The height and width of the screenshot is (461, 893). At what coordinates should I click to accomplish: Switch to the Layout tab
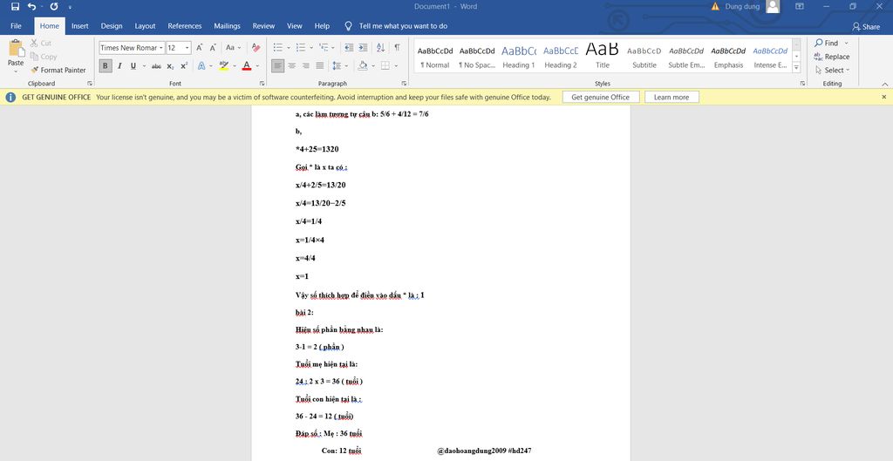[x=145, y=25]
